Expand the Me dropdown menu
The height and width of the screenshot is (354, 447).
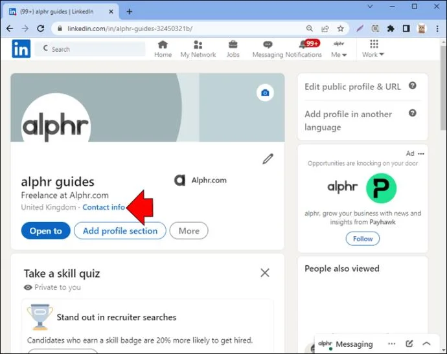(339, 49)
